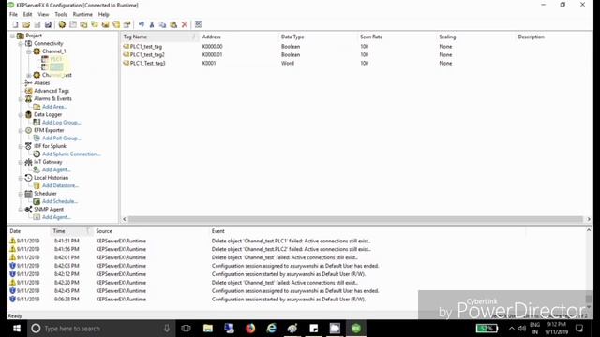Select the Channel_1 tree item
The width and height of the screenshot is (600, 337).
click(54, 51)
